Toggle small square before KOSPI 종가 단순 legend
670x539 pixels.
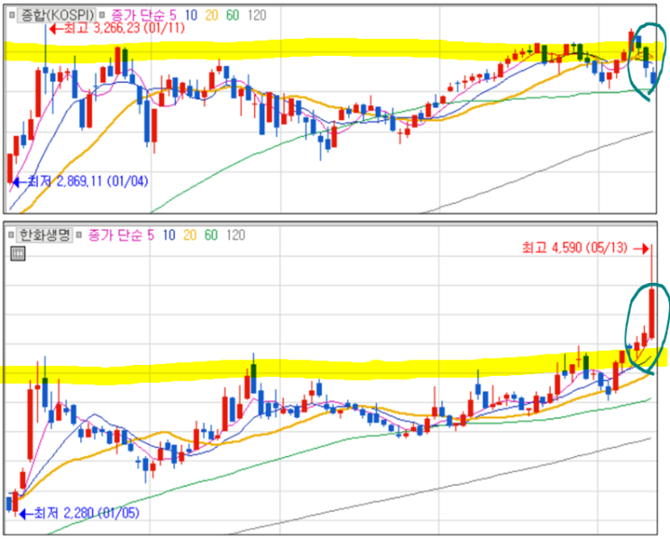pos(102,15)
